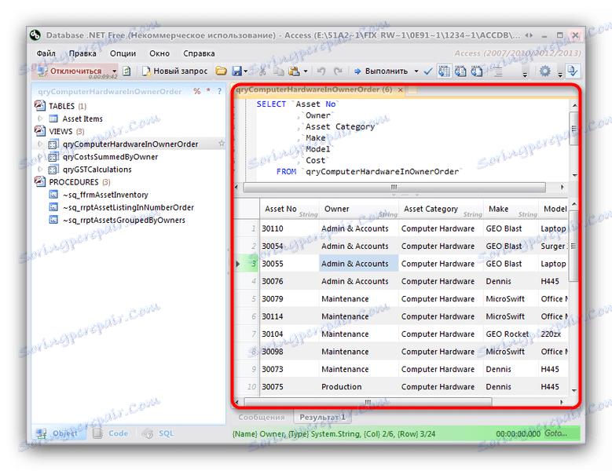Click the Redo arrow icon
The height and width of the screenshot is (471, 612).
coord(338,71)
